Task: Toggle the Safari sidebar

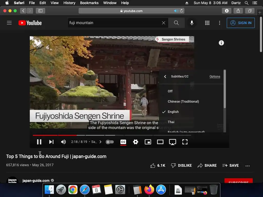Action: pyautogui.click(x=40, y=11)
